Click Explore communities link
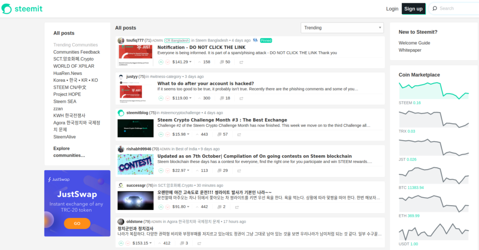This screenshot has height=250, width=479. pyautogui.click(x=69, y=152)
